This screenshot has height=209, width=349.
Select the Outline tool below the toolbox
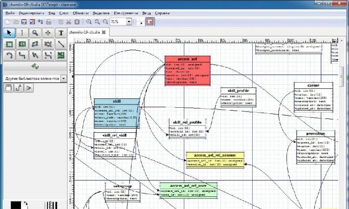[x=35, y=66]
